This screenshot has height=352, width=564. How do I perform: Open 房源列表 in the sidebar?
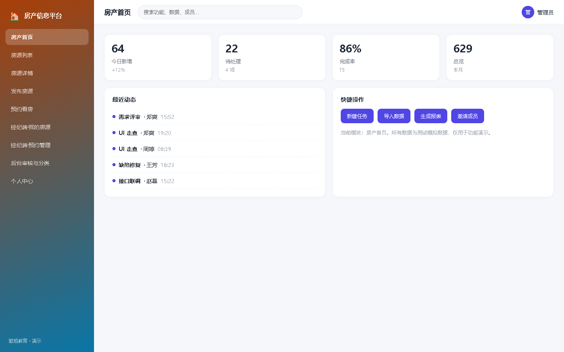point(47,55)
